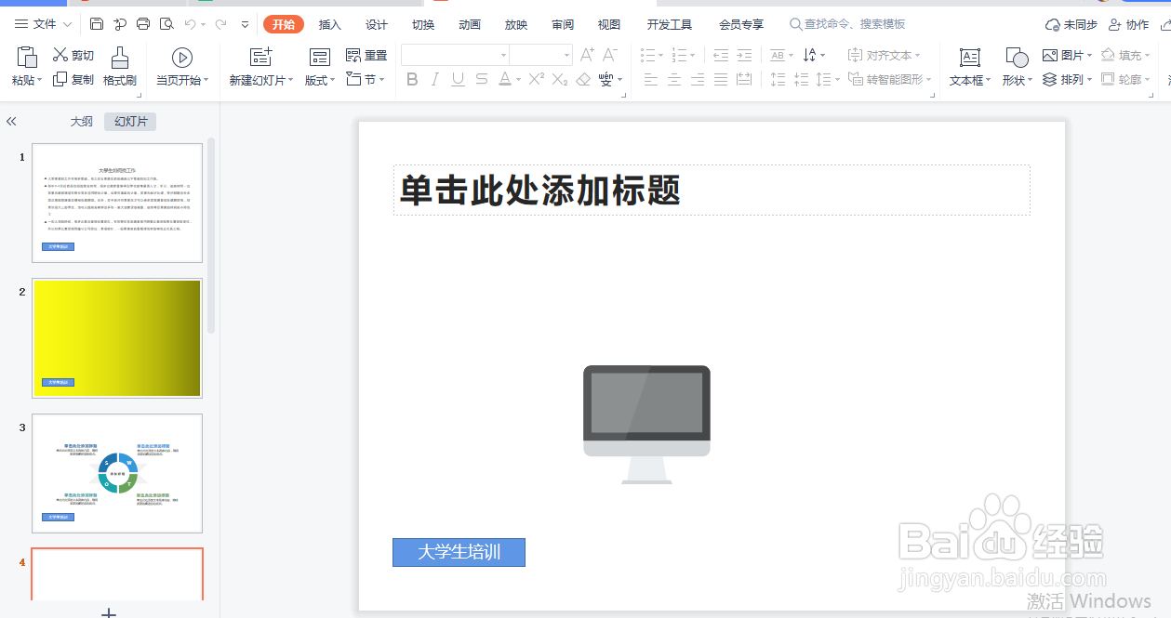
Task: Switch to the Animation (动画) ribbon tab
Action: 469,24
